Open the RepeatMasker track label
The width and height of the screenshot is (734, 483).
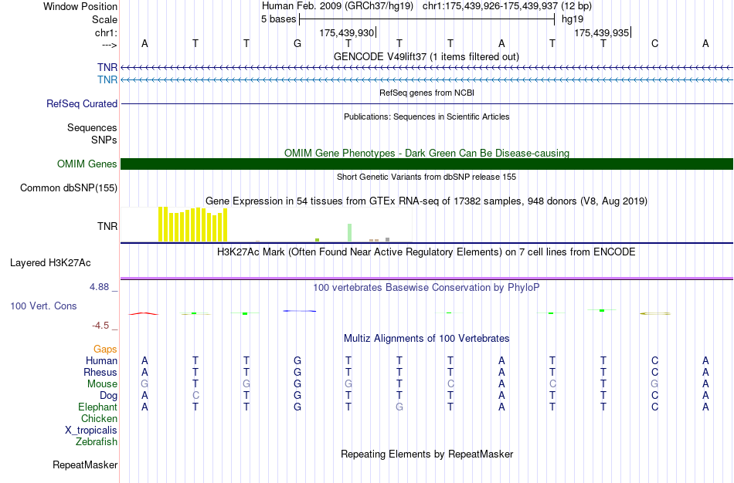click(x=85, y=464)
